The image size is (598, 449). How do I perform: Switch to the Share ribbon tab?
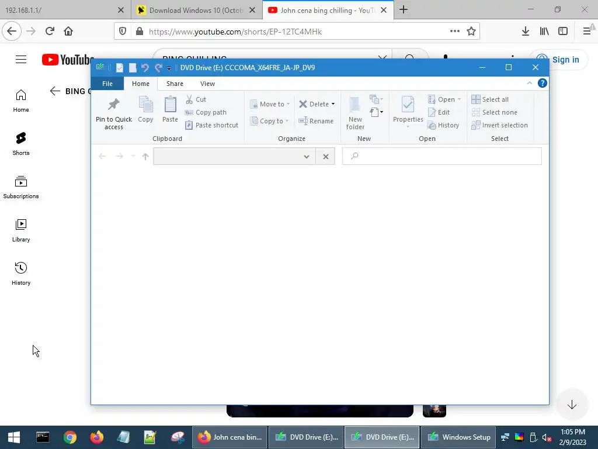click(175, 84)
